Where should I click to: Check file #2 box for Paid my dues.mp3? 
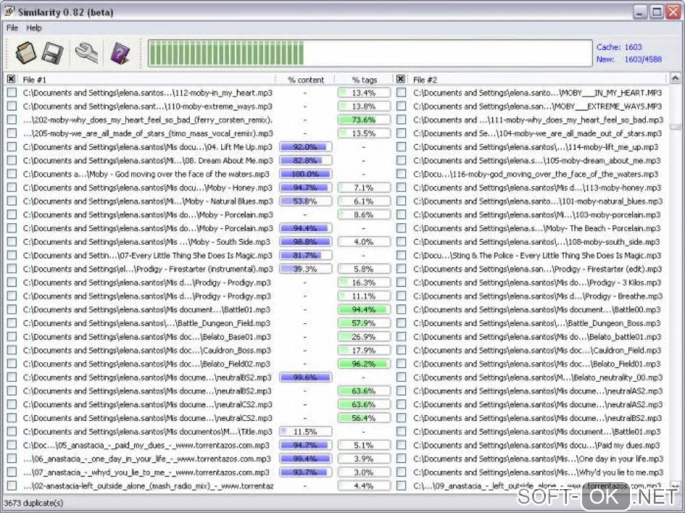[401, 445]
